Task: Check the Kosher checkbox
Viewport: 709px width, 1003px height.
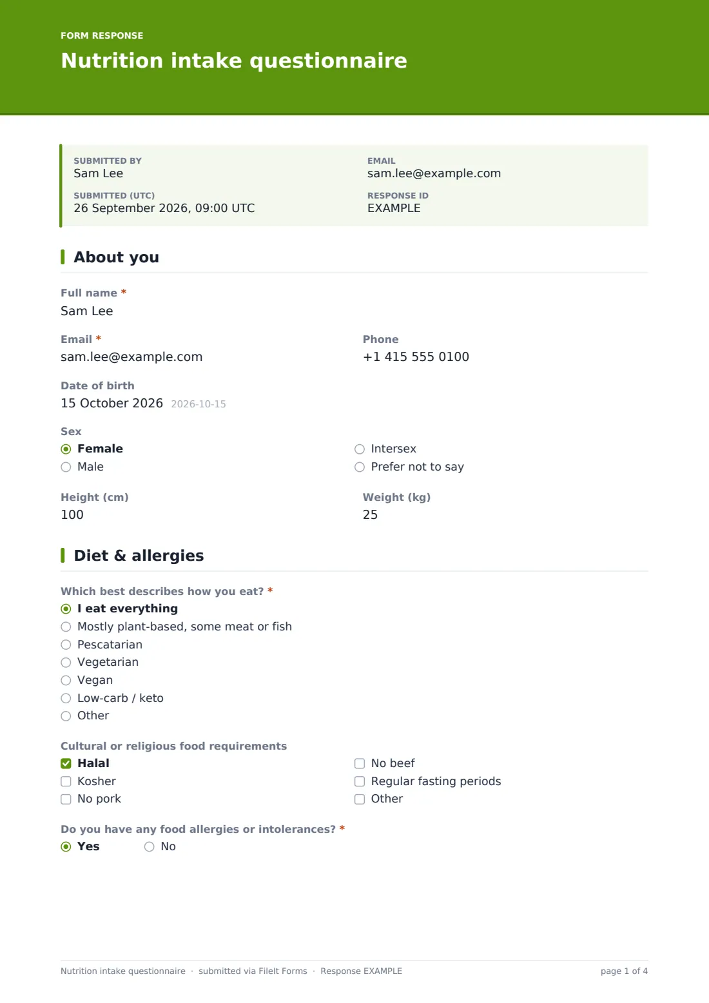Action: coord(66,781)
